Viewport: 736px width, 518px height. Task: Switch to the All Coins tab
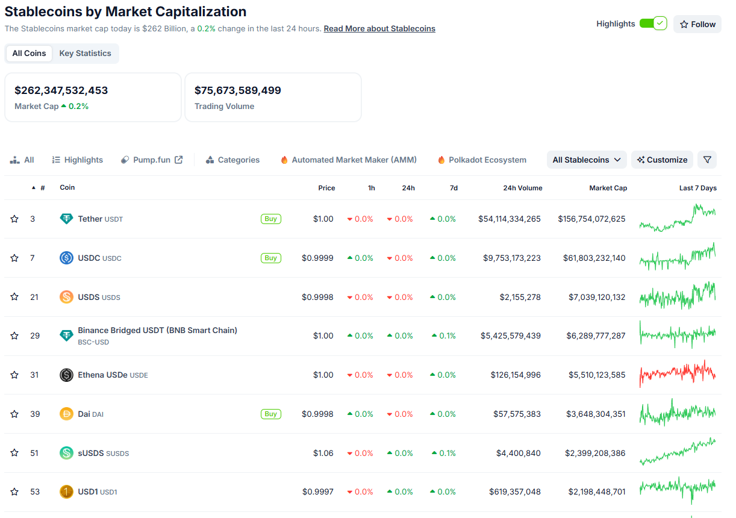29,53
